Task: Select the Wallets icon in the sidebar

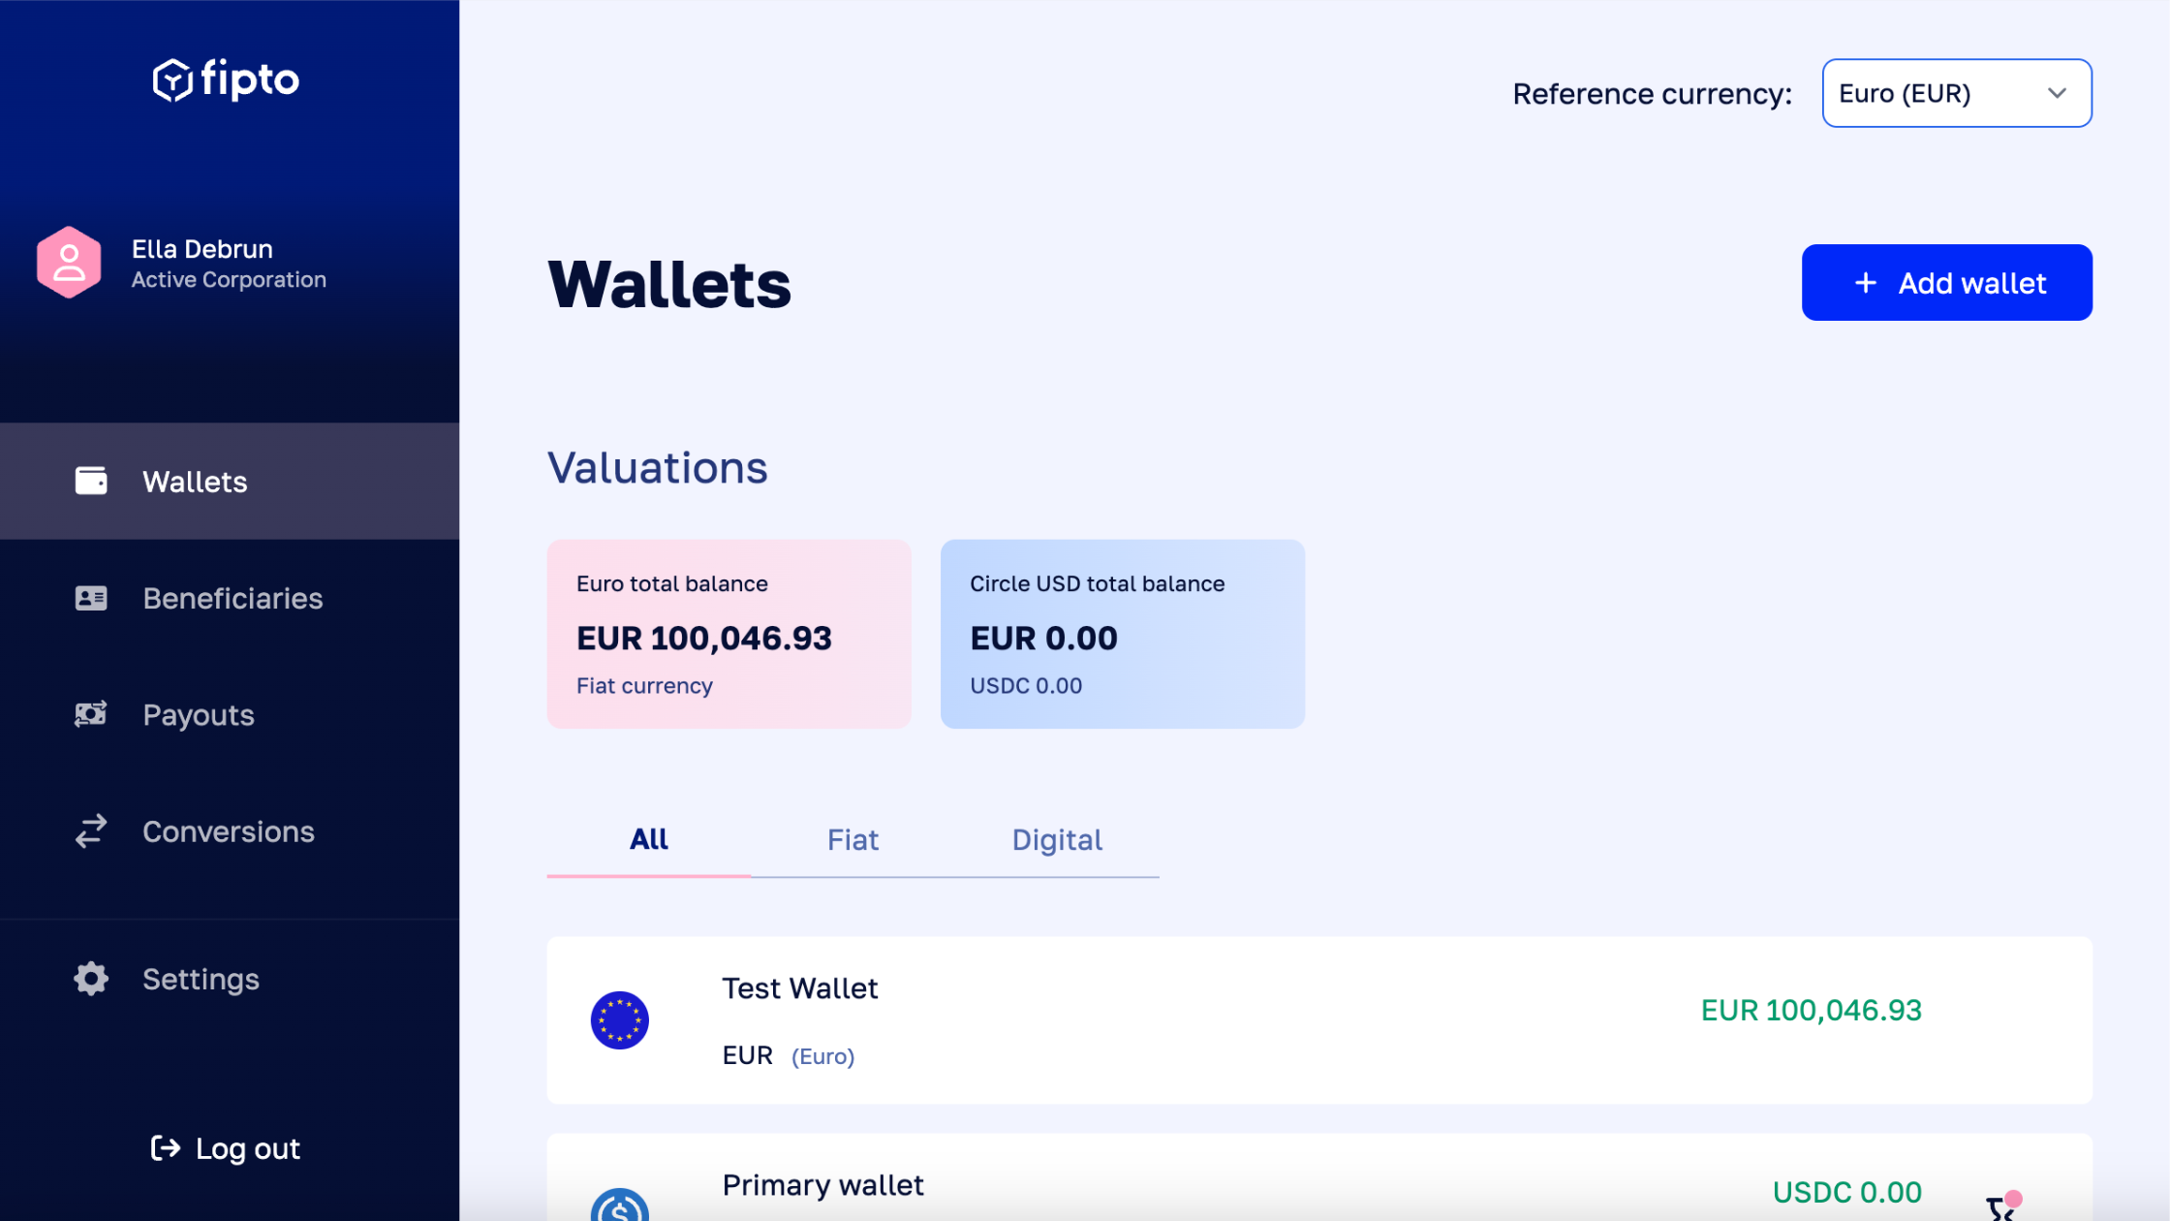Action: point(90,481)
